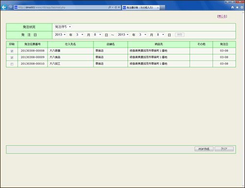Click the browser back arrow button

coord(4,7)
